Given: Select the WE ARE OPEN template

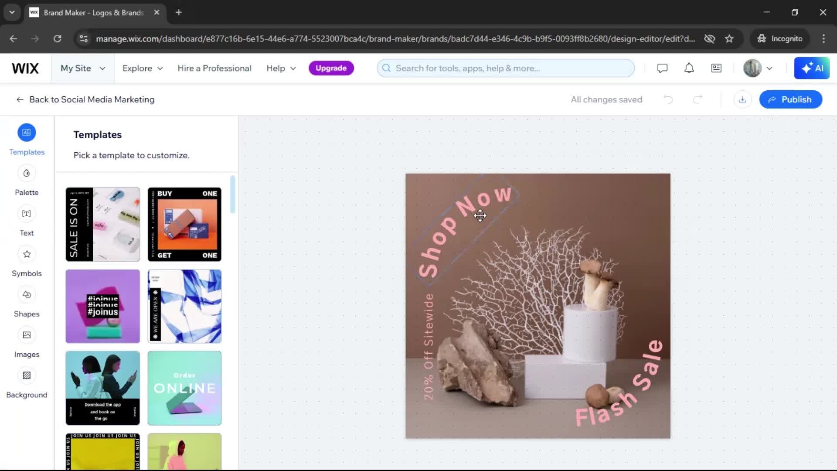Looking at the screenshot, I should [184, 306].
